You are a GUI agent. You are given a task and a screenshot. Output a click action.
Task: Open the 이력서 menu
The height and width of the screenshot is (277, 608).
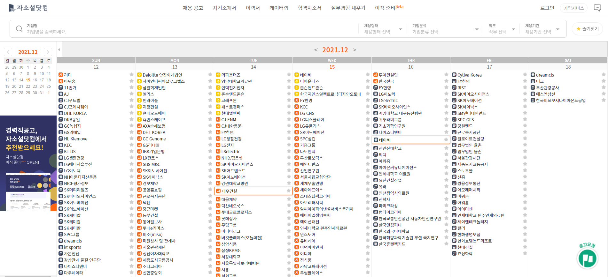(253, 8)
